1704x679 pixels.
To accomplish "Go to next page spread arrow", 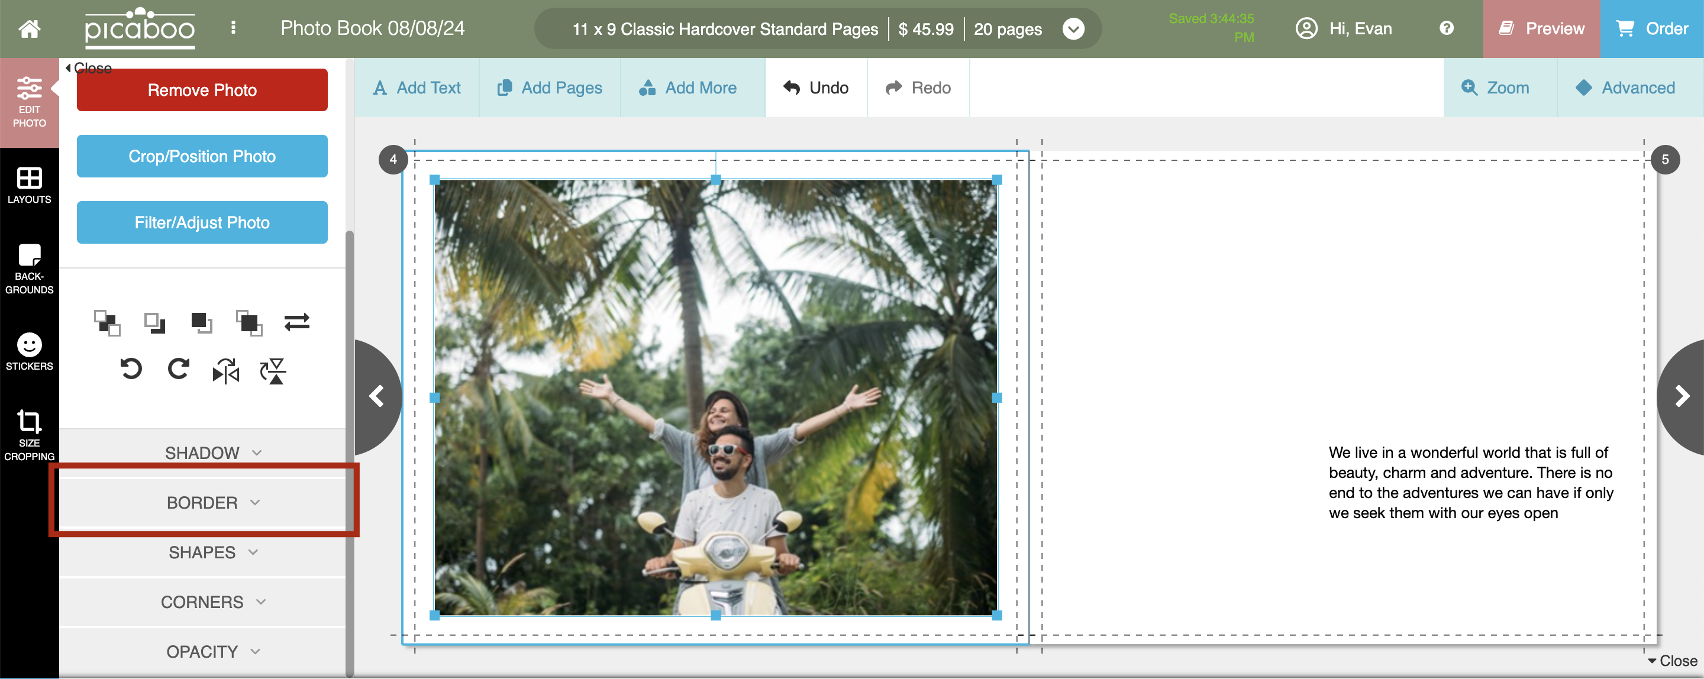I will (1682, 397).
